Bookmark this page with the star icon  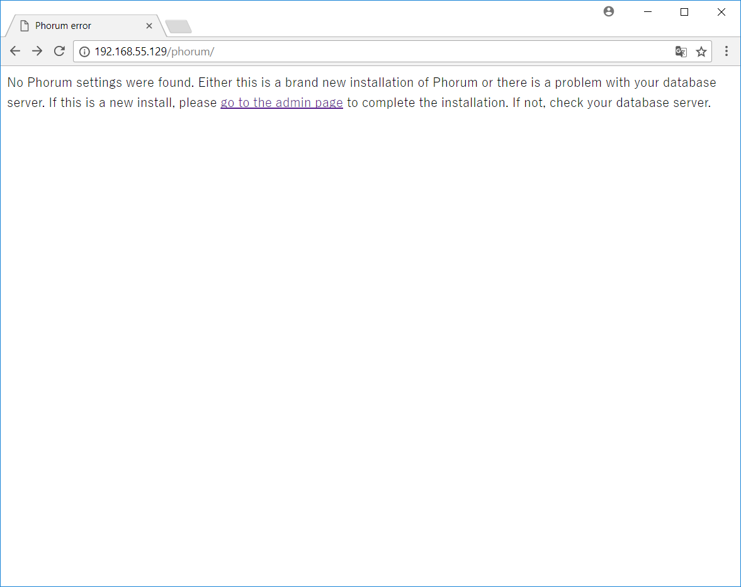coord(701,51)
